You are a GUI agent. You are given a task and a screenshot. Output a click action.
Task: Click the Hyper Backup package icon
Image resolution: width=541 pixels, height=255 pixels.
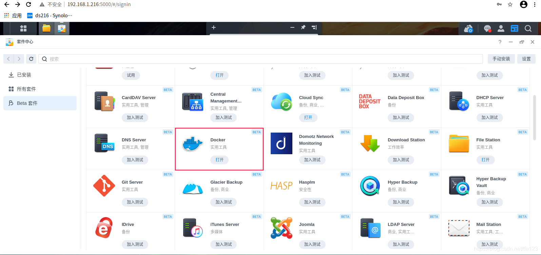click(370, 186)
